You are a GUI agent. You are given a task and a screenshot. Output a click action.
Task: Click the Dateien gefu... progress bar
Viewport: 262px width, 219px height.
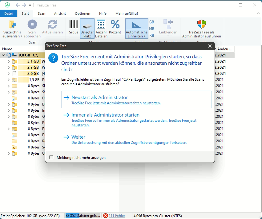[x=83, y=216]
